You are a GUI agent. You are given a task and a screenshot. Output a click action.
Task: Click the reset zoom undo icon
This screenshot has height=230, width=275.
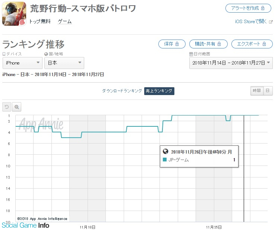(7, 107)
